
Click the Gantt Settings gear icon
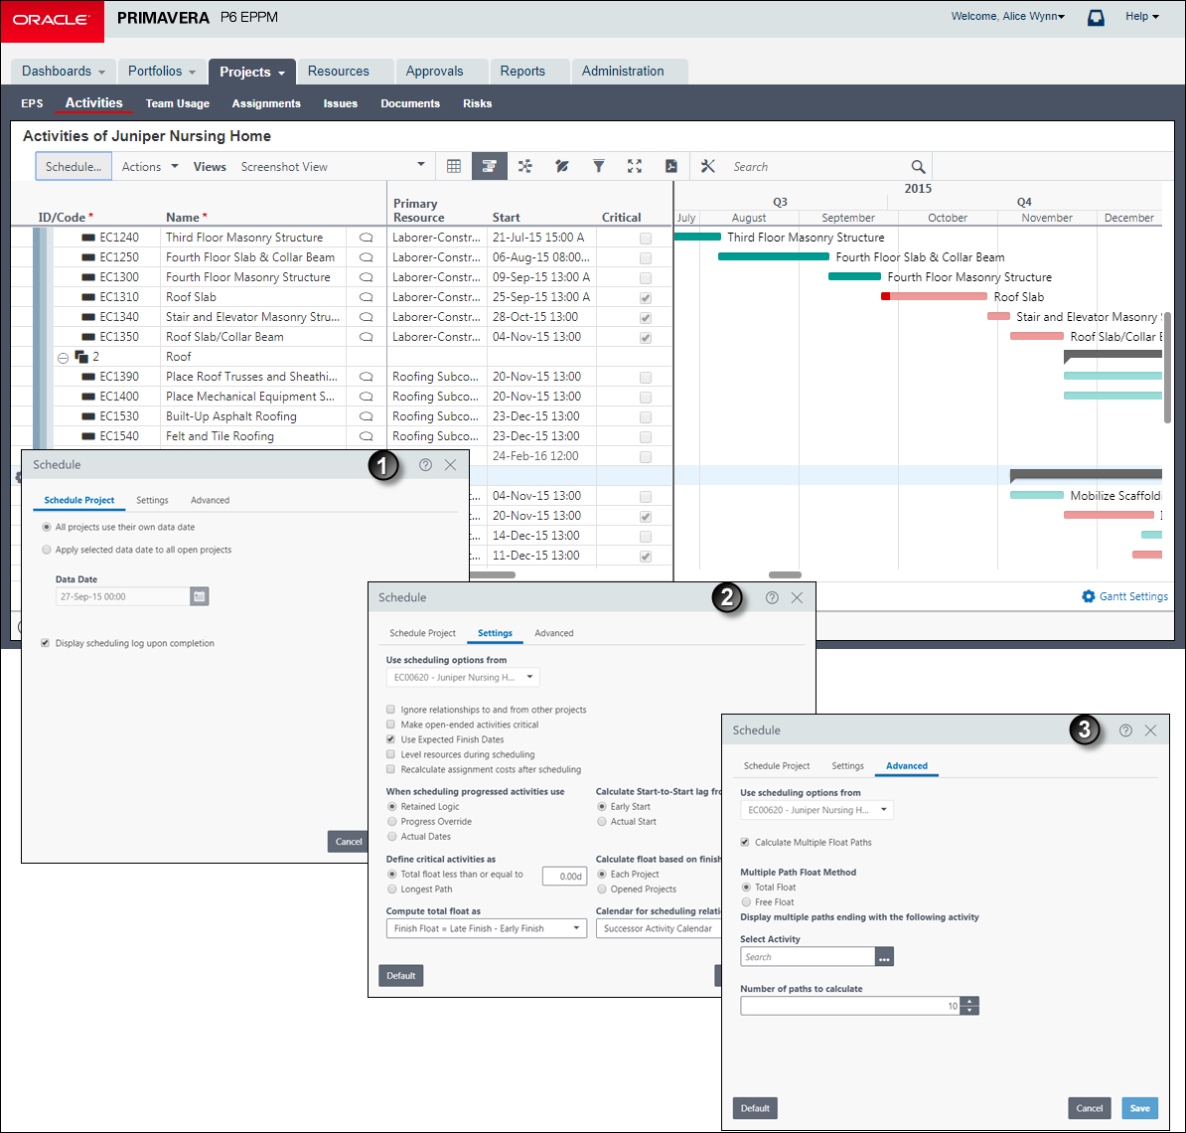coord(1089,596)
